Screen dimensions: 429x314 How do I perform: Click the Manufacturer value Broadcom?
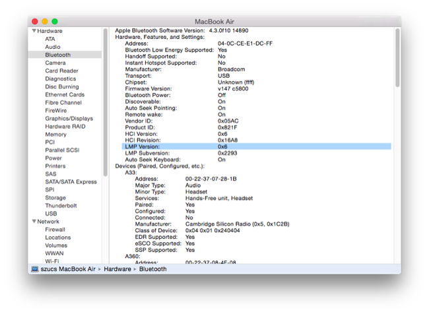pyautogui.click(x=231, y=69)
